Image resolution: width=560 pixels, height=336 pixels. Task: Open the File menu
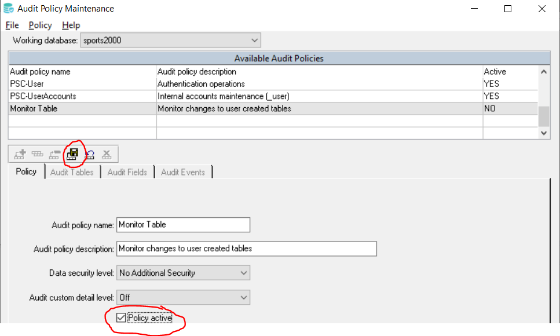(12, 25)
